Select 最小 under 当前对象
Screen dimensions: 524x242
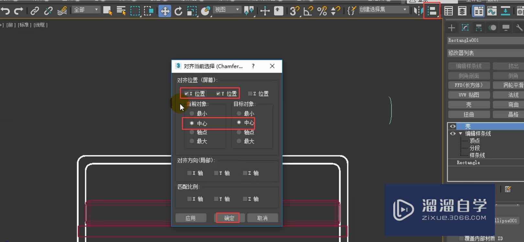click(x=192, y=113)
